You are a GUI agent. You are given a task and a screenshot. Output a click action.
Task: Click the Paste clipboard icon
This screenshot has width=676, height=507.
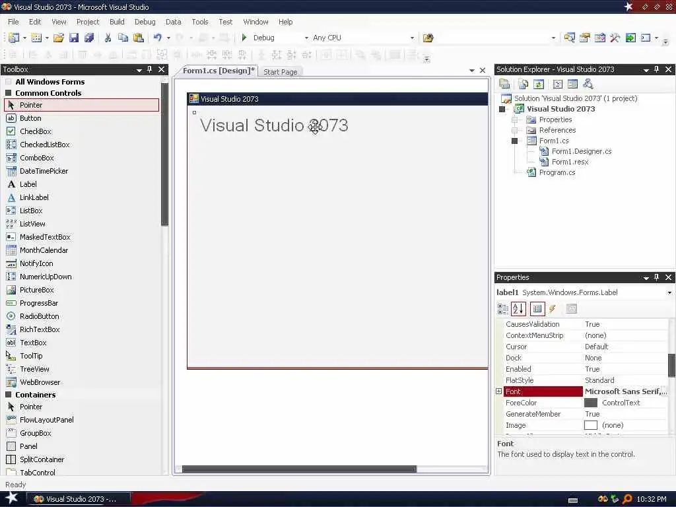click(x=139, y=38)
